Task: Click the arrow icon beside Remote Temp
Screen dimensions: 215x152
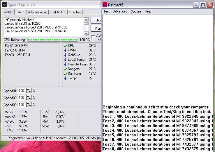Action: [65, 64]
